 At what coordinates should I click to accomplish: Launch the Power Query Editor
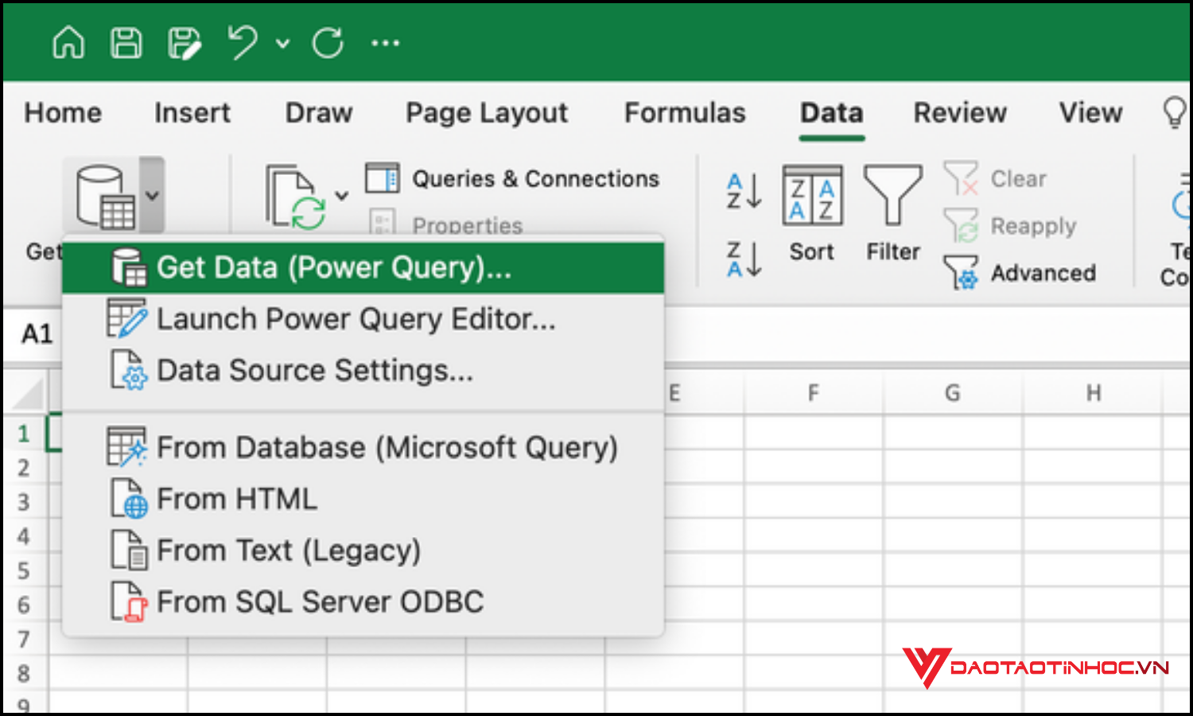pyautogui.click(x=356, y=319)
